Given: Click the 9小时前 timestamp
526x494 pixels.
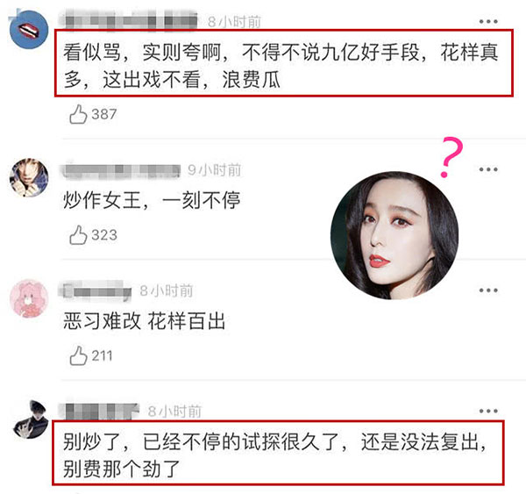Looking at the screenshot, I should point(215,170).
